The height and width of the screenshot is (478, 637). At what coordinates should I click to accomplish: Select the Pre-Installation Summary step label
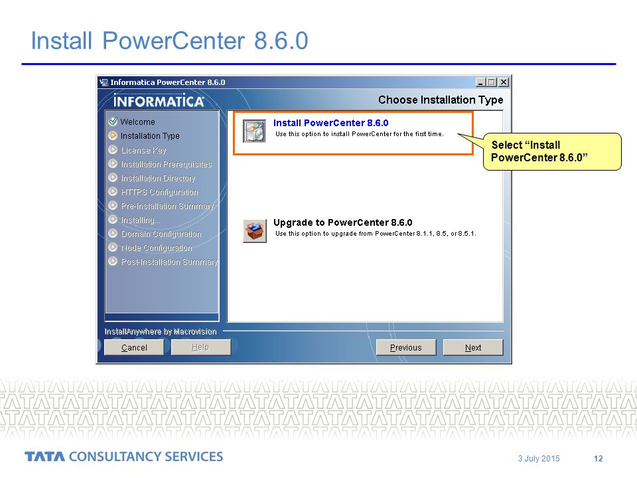coord(167,206)
